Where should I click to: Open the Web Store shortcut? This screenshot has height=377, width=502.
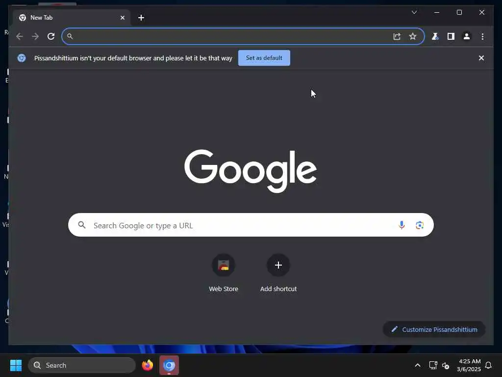[x=224, y=273]
